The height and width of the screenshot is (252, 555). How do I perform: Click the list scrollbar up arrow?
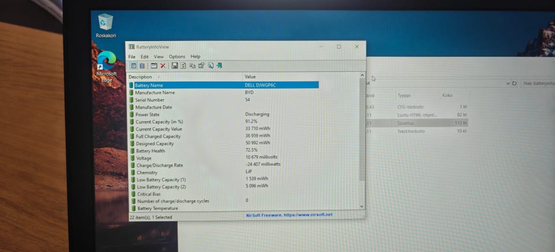pos(362,75)
